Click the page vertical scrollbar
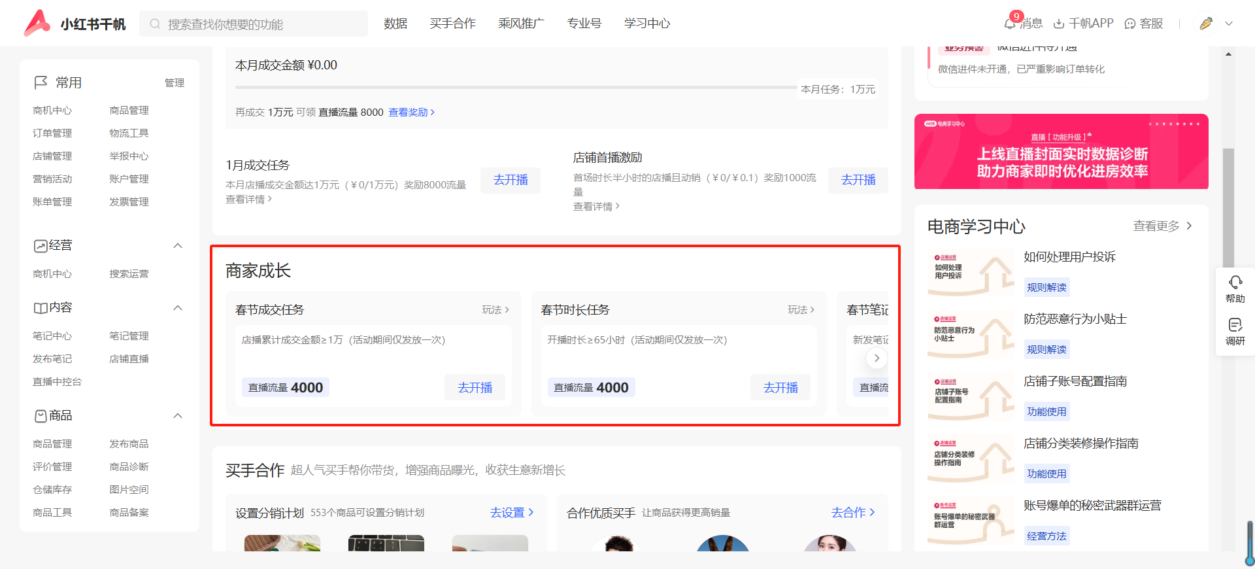This screenshot has height=569, width=1255. (1228, 209)
